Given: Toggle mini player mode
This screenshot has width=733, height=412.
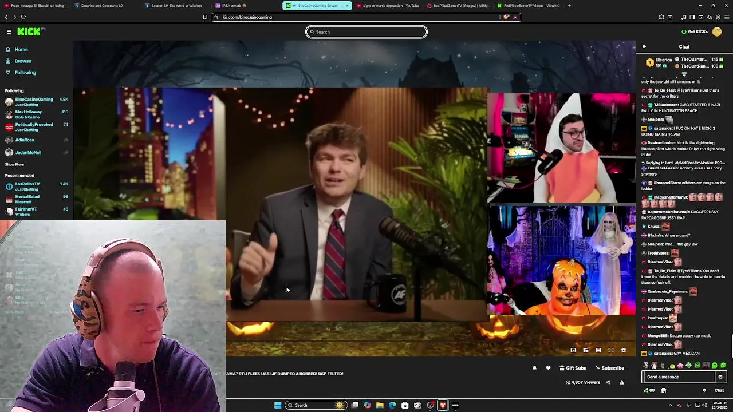Looking at the screenshot, I should pyautogui.click(x=573, y=350).
